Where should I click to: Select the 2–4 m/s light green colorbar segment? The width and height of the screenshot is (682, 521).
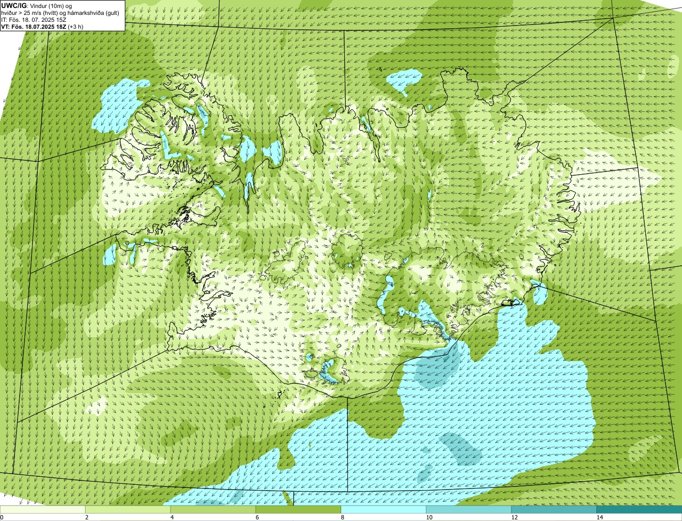click(x=128, y=509)
